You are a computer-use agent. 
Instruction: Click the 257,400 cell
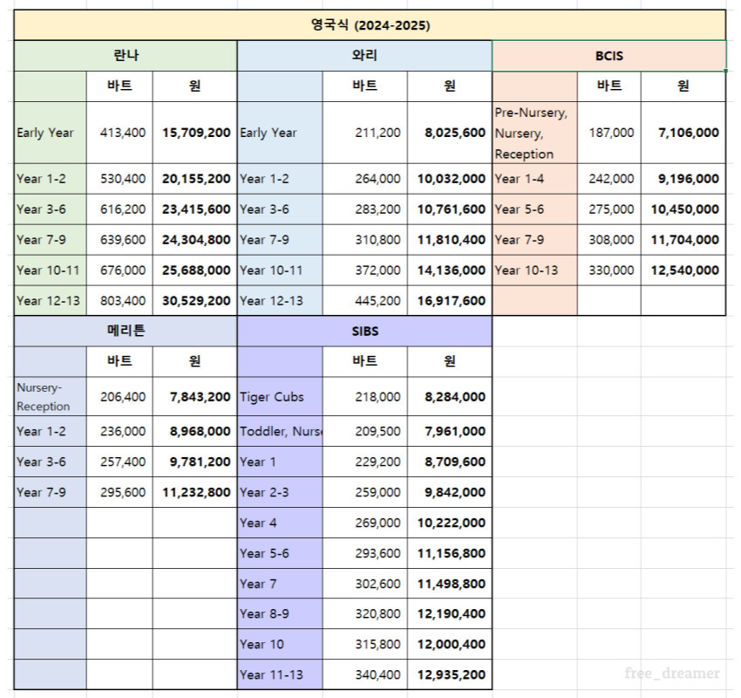(119, 462)
